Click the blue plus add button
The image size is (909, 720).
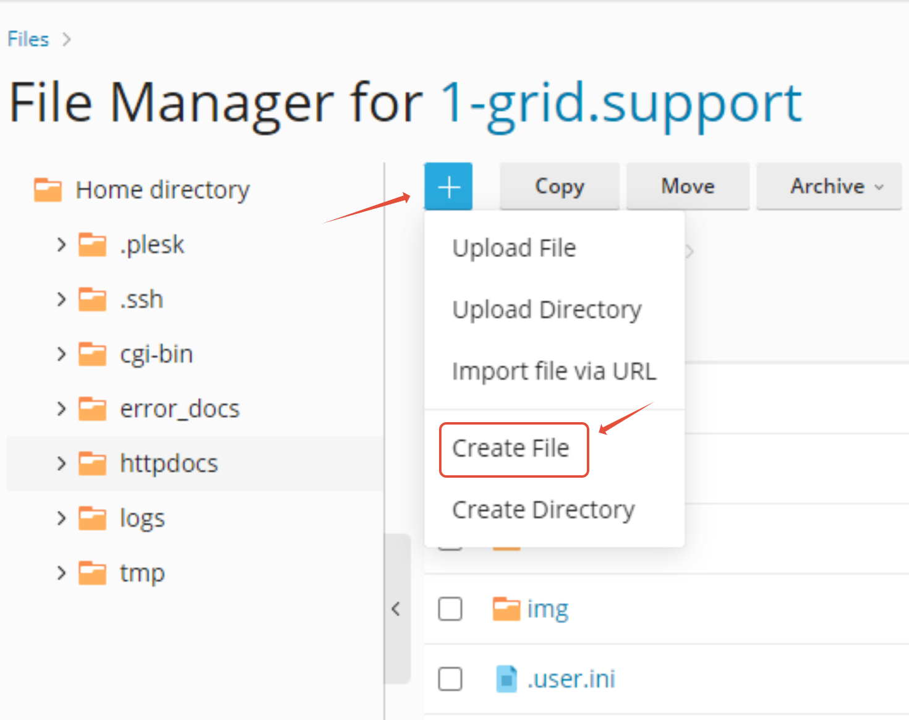tap(448, 186)
